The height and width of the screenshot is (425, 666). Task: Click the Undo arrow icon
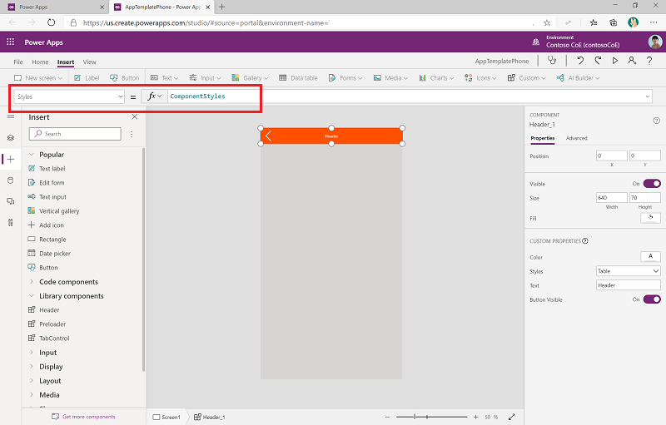(x=580, y=61)
